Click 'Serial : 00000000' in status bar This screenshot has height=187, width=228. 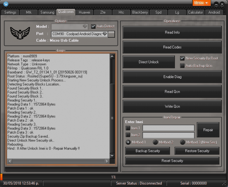click(193, 183)
